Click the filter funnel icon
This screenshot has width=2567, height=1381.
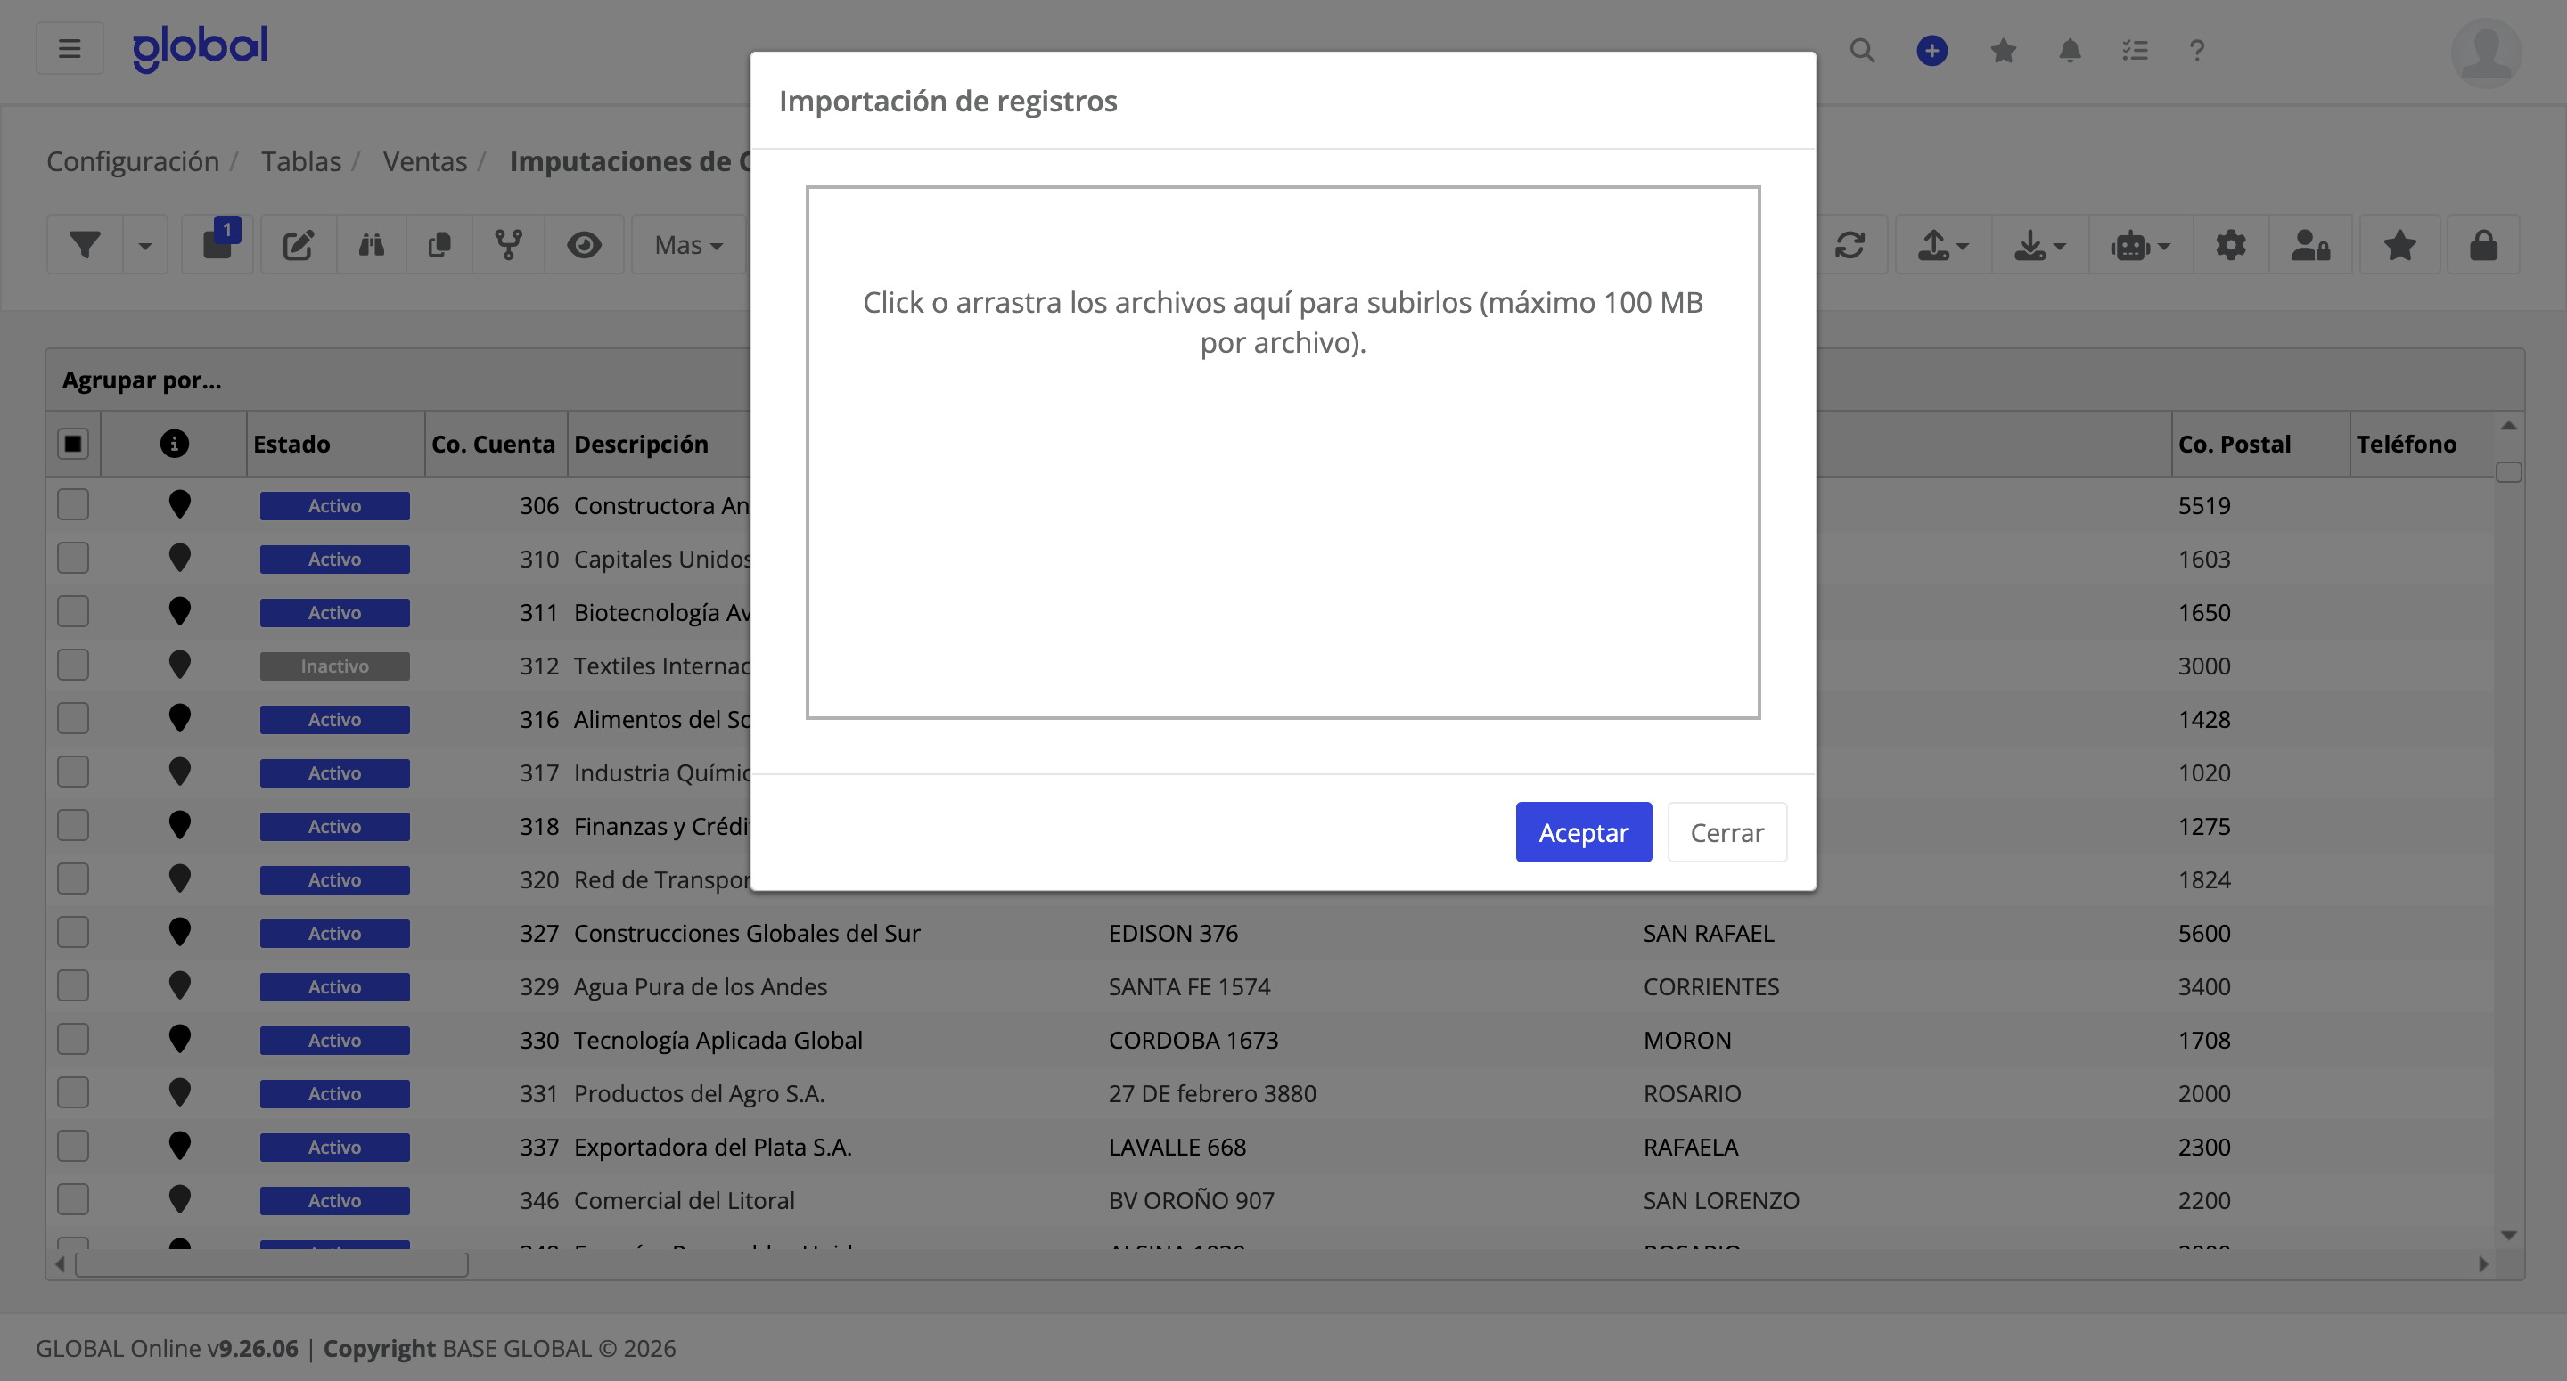[85, 244]
